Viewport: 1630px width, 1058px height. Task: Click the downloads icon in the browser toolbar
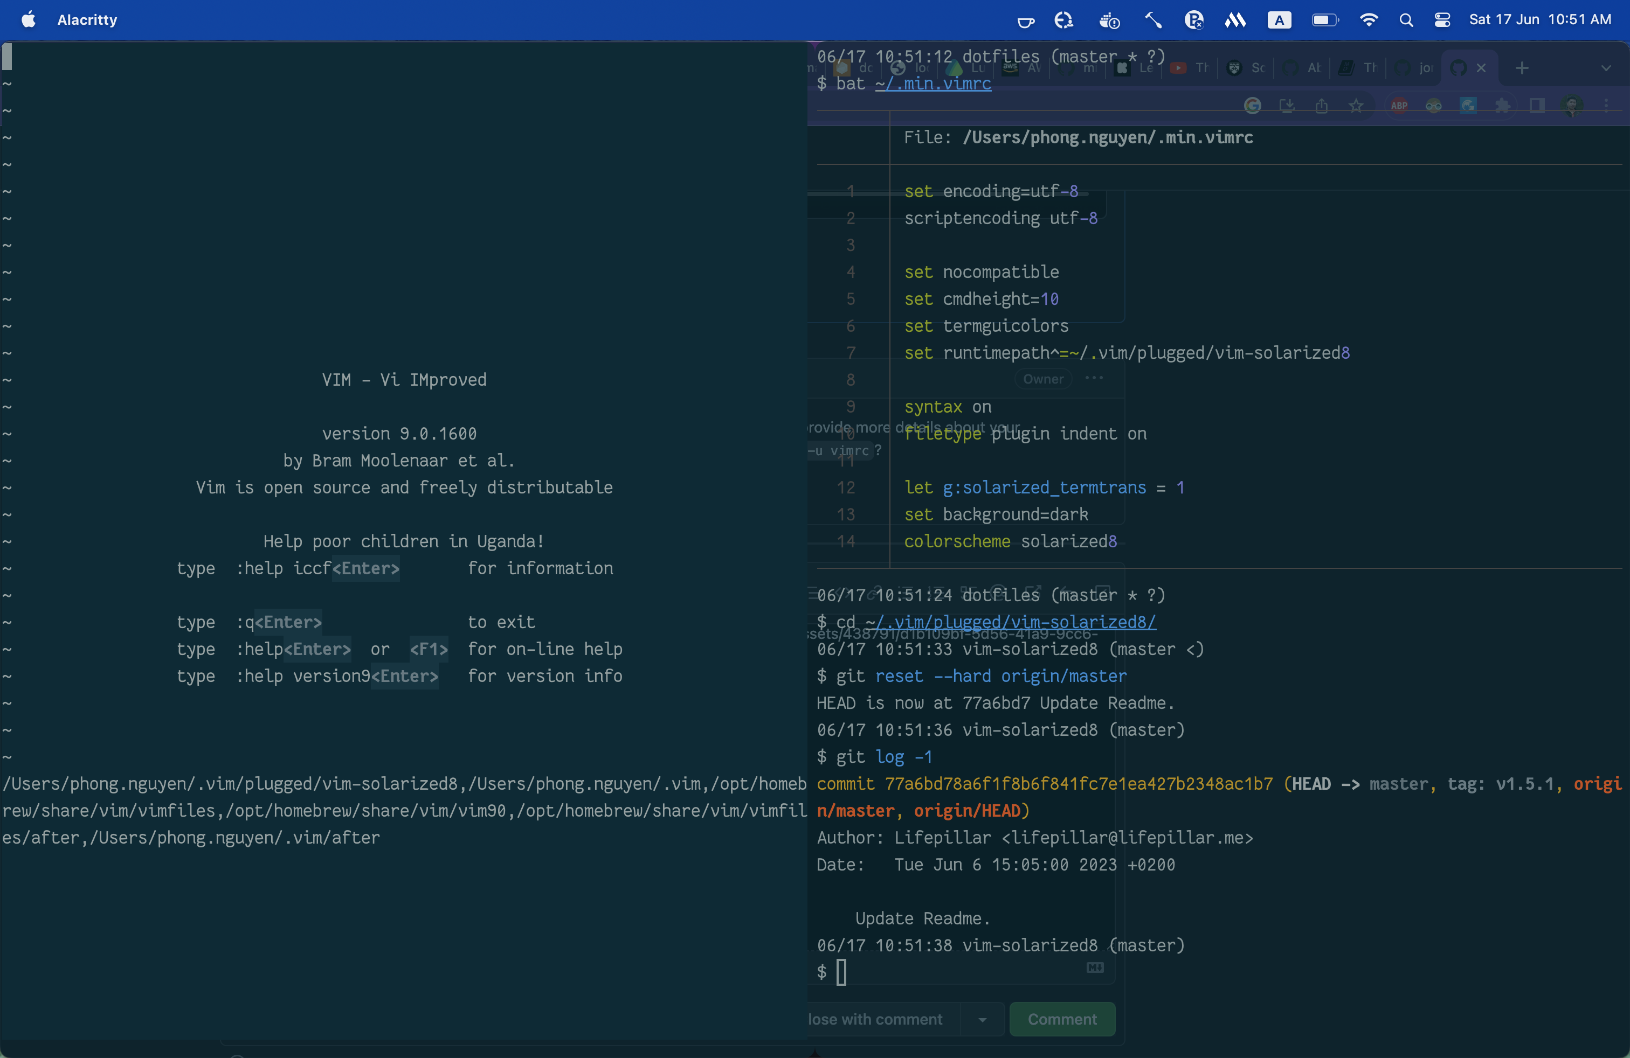pos(1288,106)
